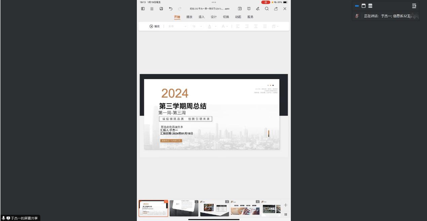Click the save document icon

161,9
